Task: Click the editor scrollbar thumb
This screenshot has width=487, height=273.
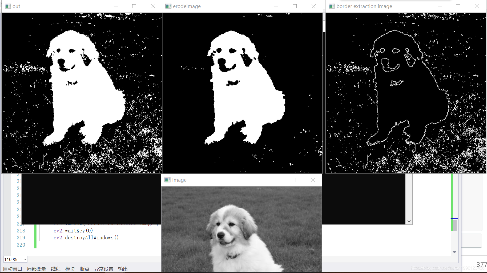Action: (x=454, y=225)
